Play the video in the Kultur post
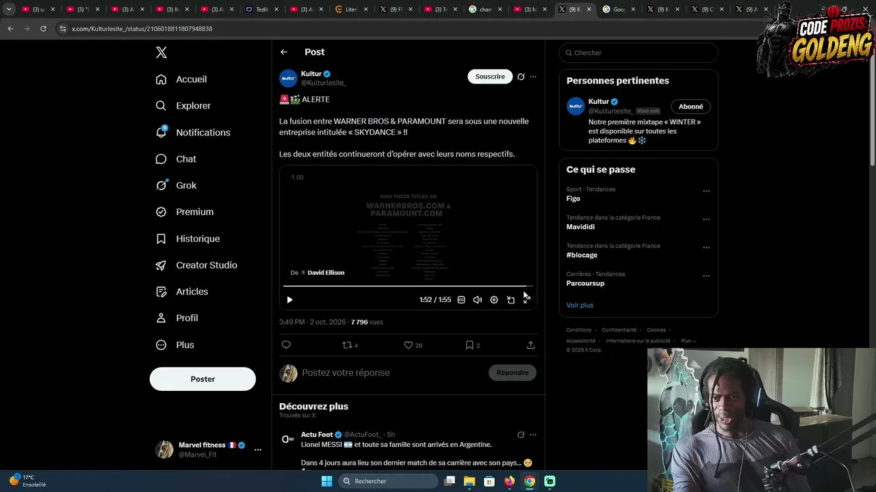This screenshot has width=876, height=492. point(289,299)
